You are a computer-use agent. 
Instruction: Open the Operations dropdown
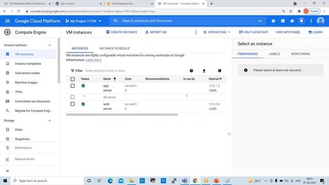(x=217, y=32)
